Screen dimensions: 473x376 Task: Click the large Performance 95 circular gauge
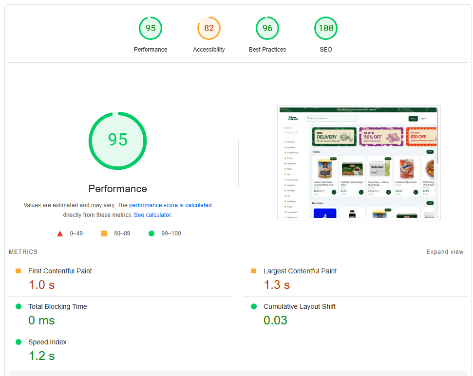point(117,141)
